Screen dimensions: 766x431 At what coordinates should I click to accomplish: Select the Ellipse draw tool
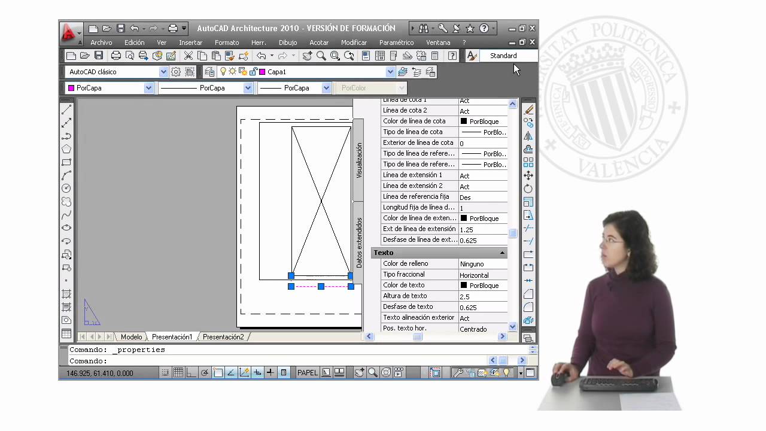coord(66,228)
